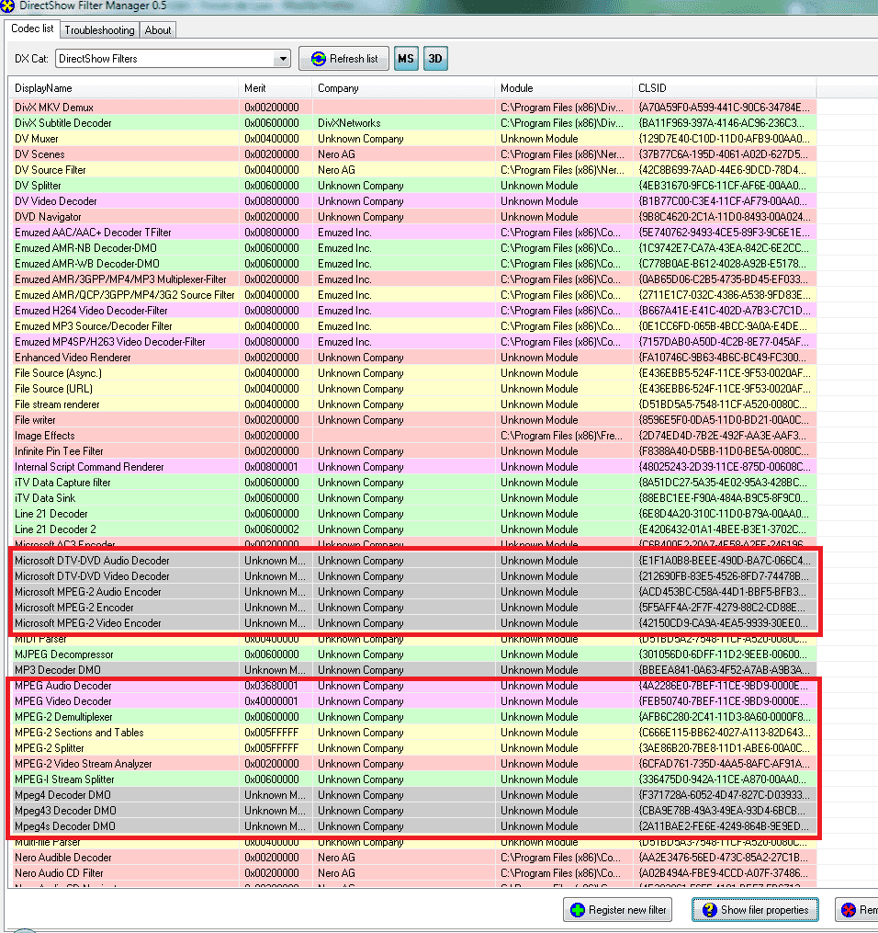This screenshot has width=878, height=933.
Task: Select the File Source (URL) row
Action: click(414, 389)
